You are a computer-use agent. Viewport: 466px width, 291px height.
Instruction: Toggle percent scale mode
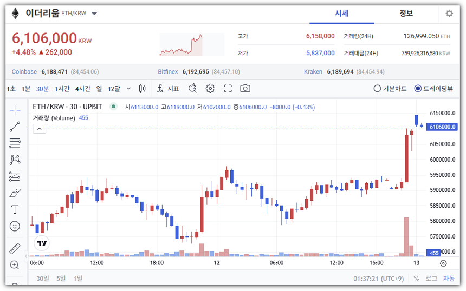416,279
